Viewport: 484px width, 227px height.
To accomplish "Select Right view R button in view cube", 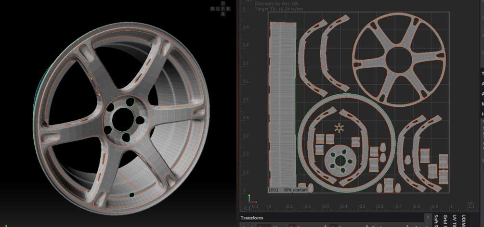I will coord(228,9).
